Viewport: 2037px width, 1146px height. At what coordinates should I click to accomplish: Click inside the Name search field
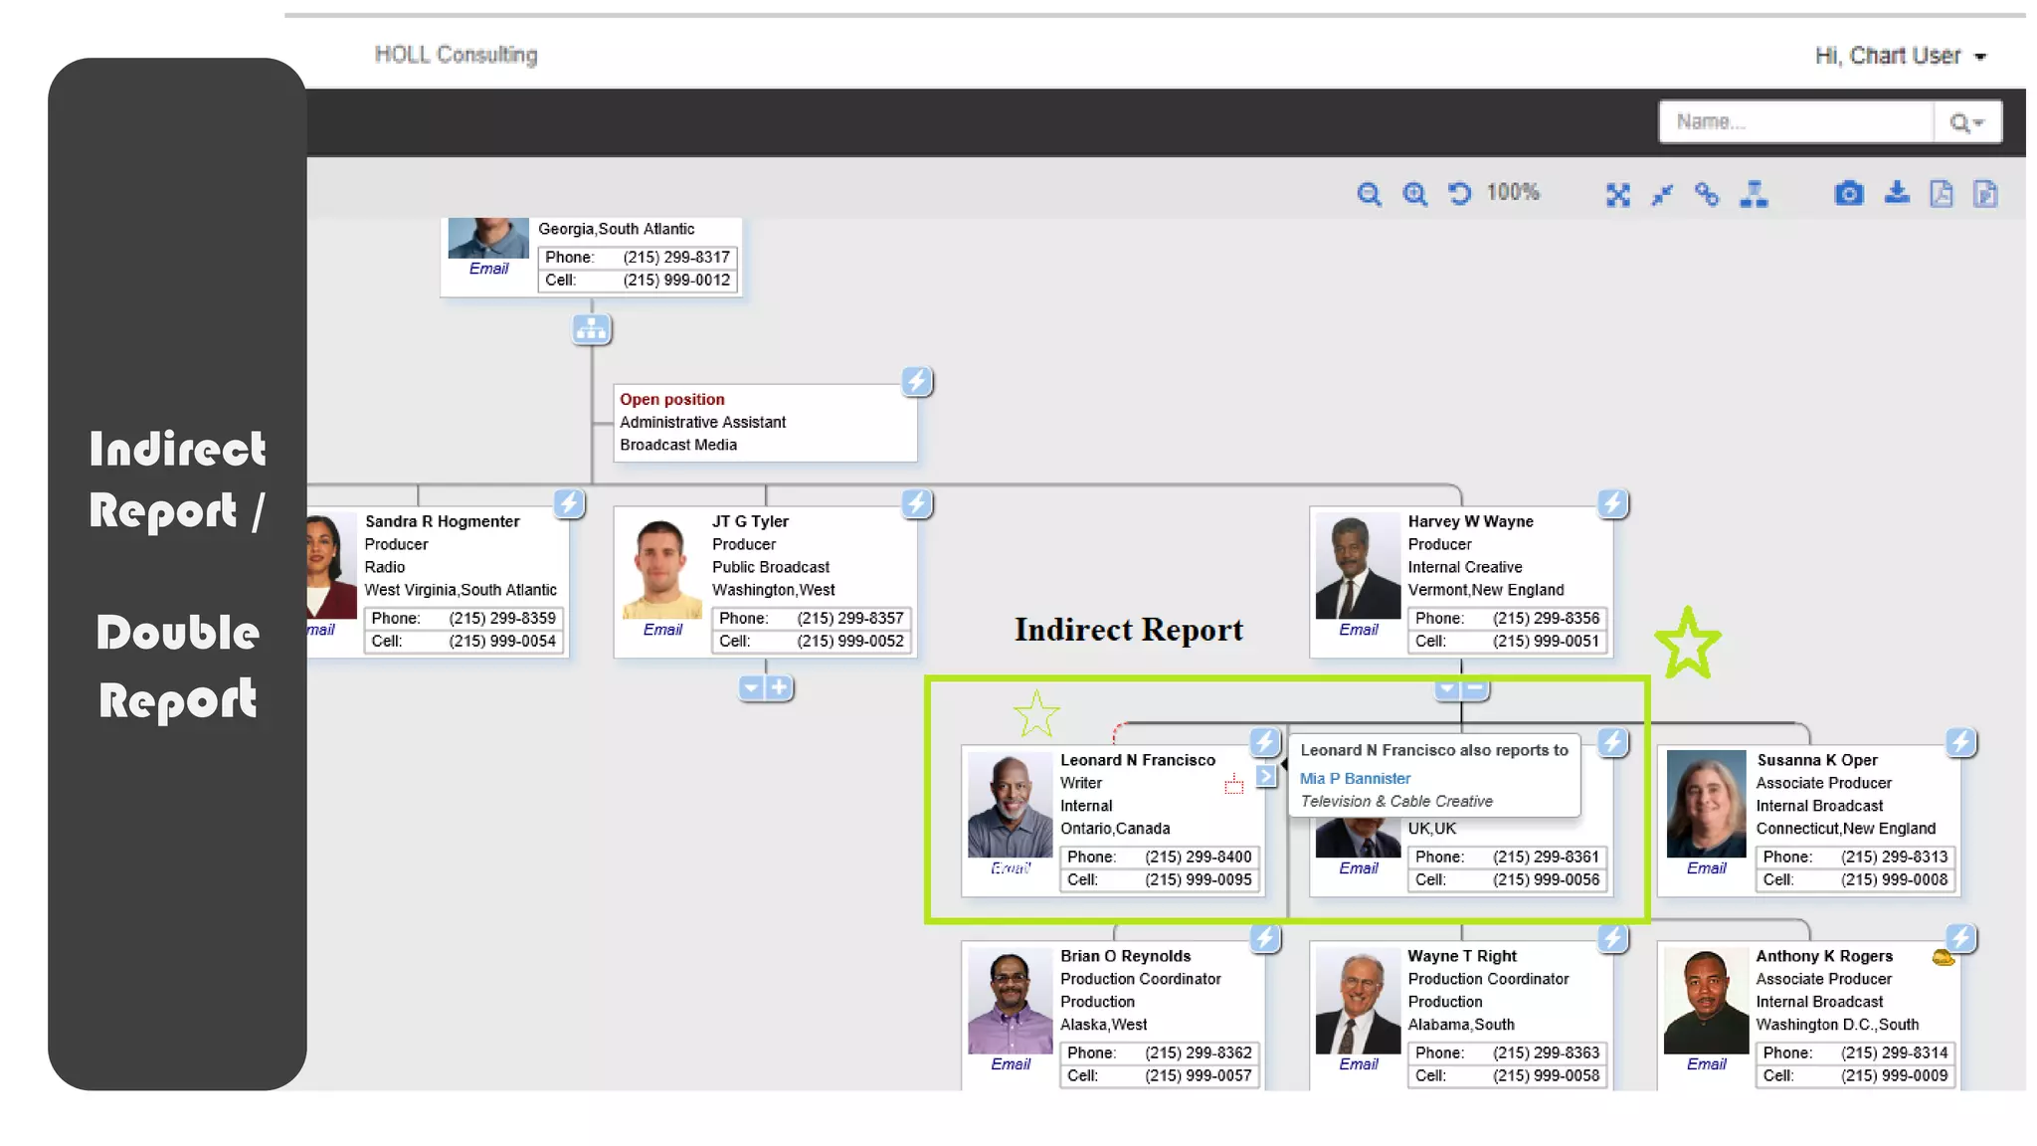[x=1795, y=122]
